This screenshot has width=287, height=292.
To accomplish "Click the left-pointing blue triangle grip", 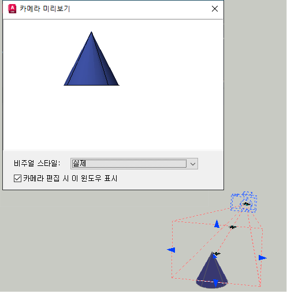I will pos(171,250).
